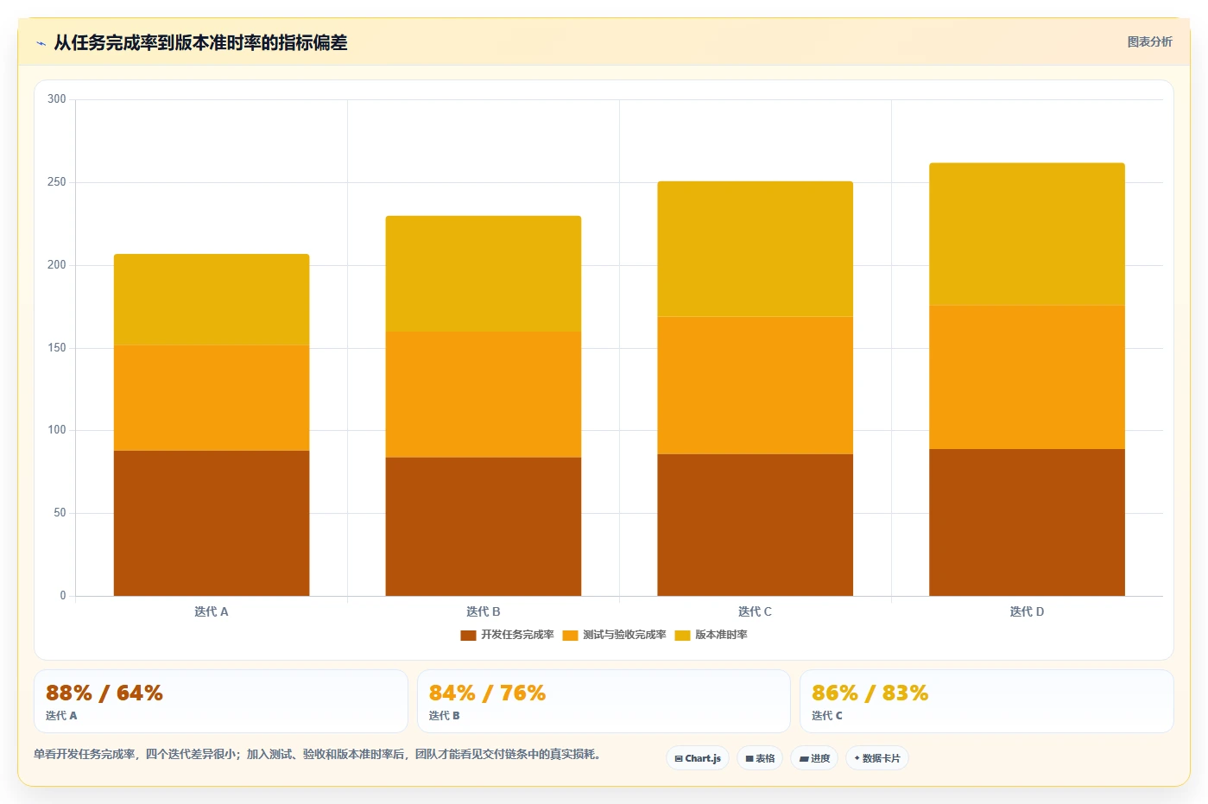Click the 50 y-axis value
1208x804 pixels.
(x=60, y=513)
